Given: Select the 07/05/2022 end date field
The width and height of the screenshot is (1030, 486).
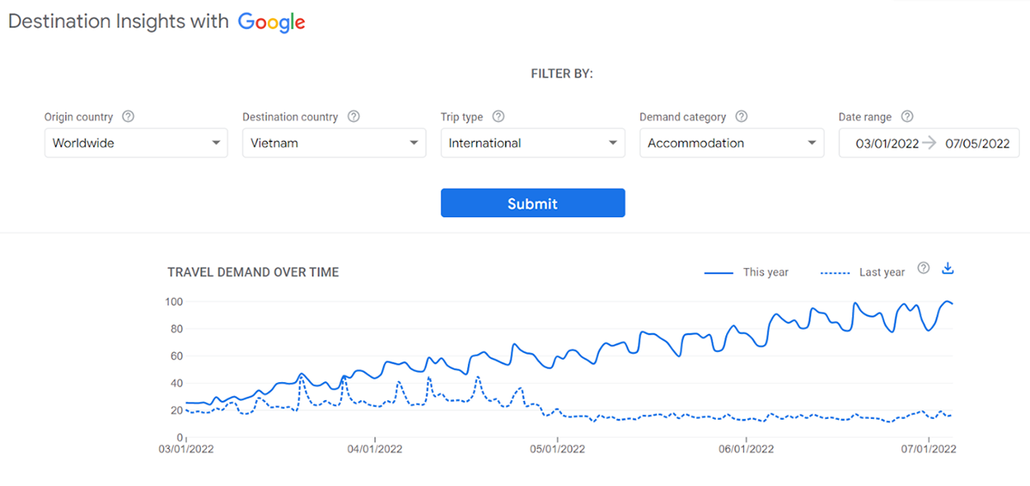Looking at the screenshot, I should (x=978, y=143).
